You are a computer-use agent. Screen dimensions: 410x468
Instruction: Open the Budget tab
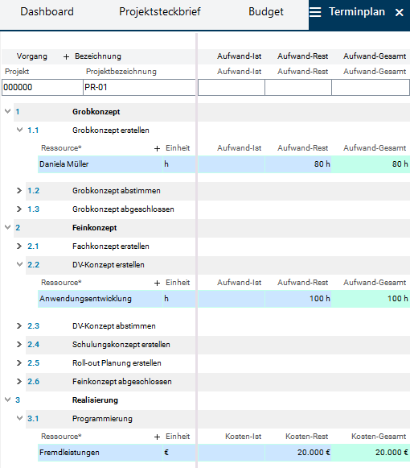tap(266, 11)
